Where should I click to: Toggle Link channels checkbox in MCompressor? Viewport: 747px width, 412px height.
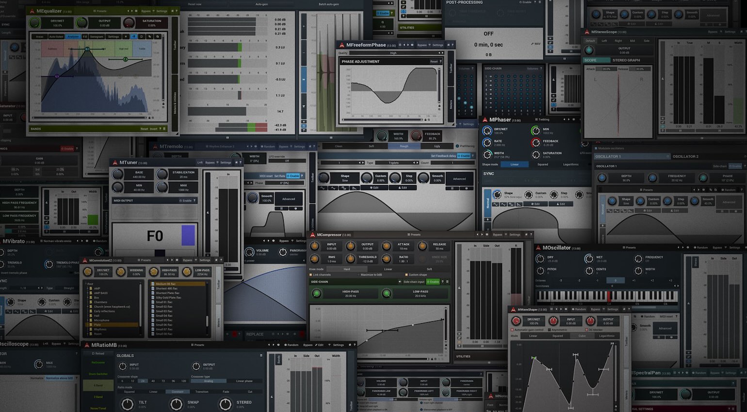pos(310,275)
